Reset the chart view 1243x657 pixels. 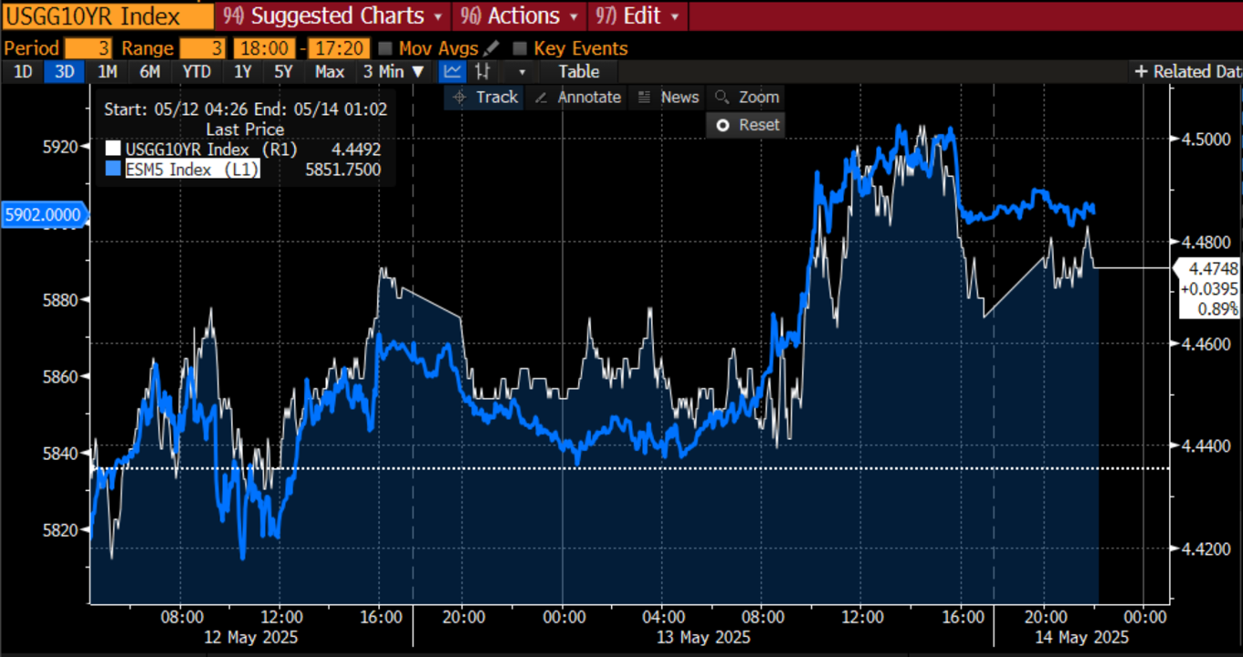point(747,125)
